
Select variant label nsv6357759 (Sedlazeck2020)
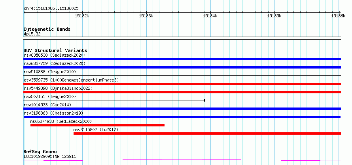[55, 63]
